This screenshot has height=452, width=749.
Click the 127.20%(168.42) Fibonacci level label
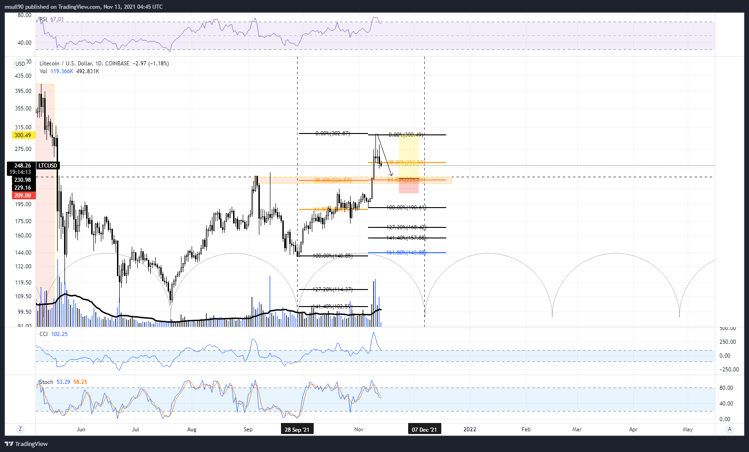point(406,227)
